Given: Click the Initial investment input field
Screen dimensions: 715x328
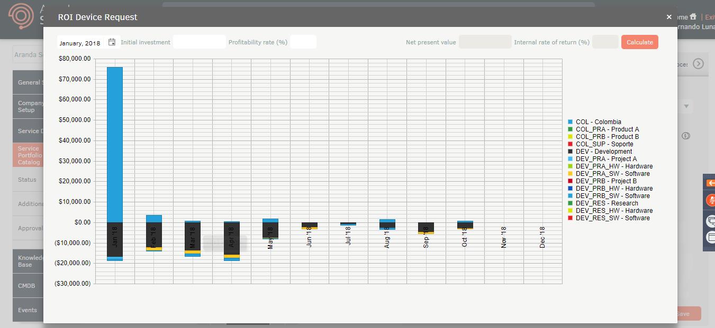Looking at the screenshot, I should [x=200, y=42].
